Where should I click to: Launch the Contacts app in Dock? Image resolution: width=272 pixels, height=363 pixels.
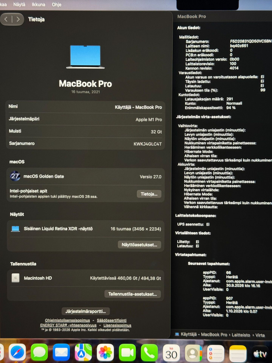coord(193,353)
